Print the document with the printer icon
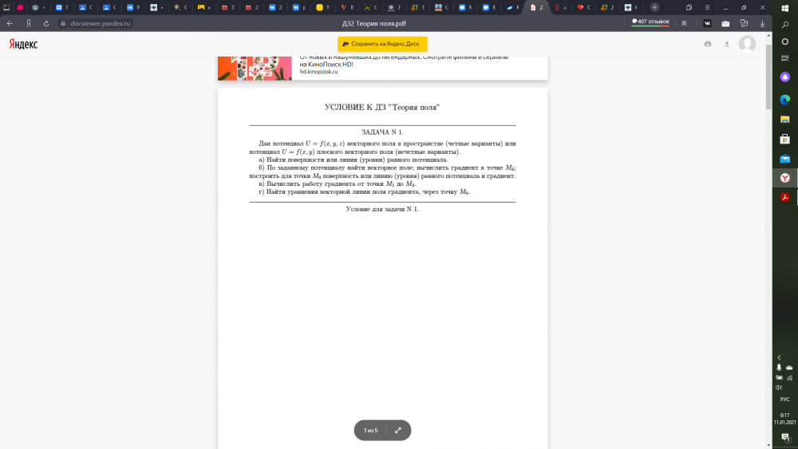This screenshot has width=798, height=449. pos(707,44)
